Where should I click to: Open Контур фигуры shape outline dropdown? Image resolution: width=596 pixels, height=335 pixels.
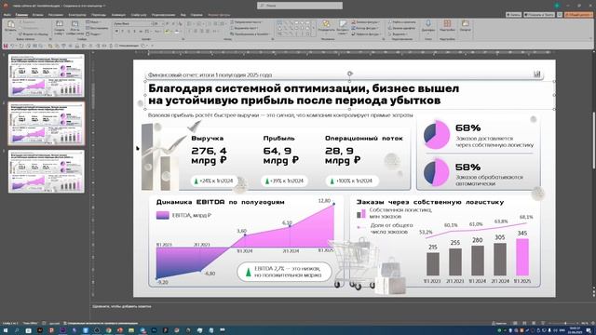(365, 28)
